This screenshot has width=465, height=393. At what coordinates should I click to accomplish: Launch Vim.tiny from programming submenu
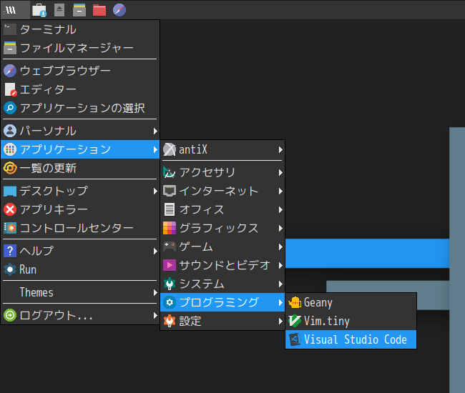[x=351, y=321]
